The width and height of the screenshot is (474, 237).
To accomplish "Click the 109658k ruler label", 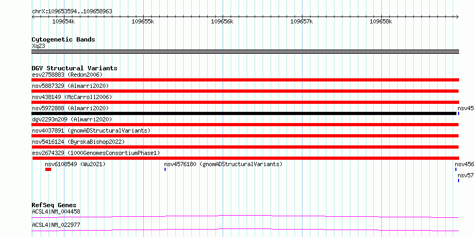I will [381, 21].
